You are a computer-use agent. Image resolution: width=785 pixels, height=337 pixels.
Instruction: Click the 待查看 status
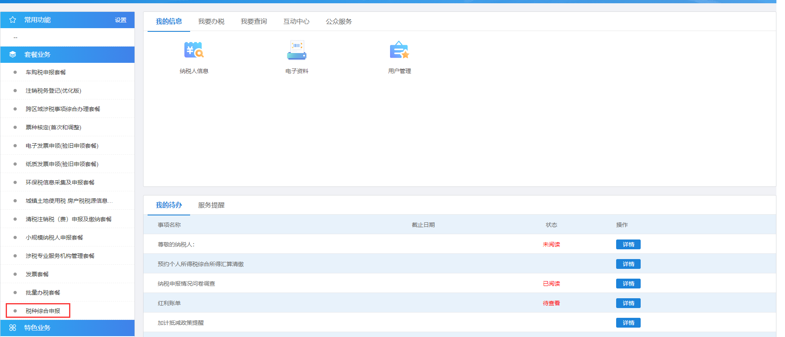point(552,303)
